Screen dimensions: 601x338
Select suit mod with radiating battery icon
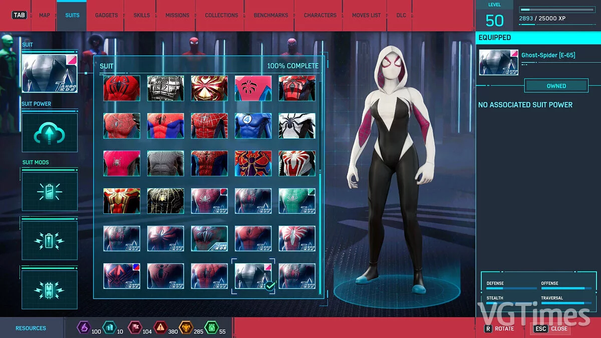50,191
